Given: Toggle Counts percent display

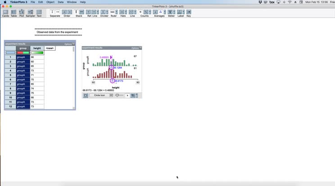Looking at the screenshot, I should [x=146, y=12].
